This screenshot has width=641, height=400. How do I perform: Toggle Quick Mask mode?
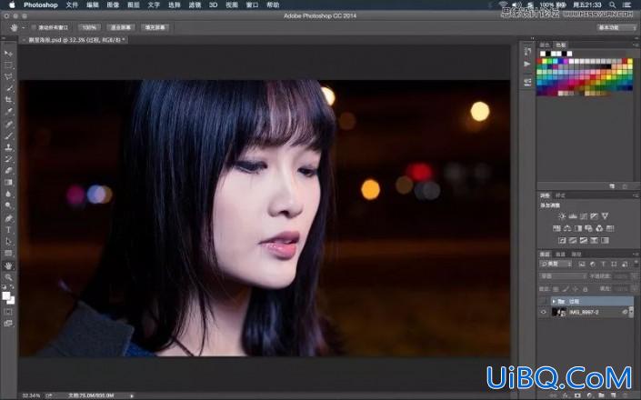(x=8, y=312)
